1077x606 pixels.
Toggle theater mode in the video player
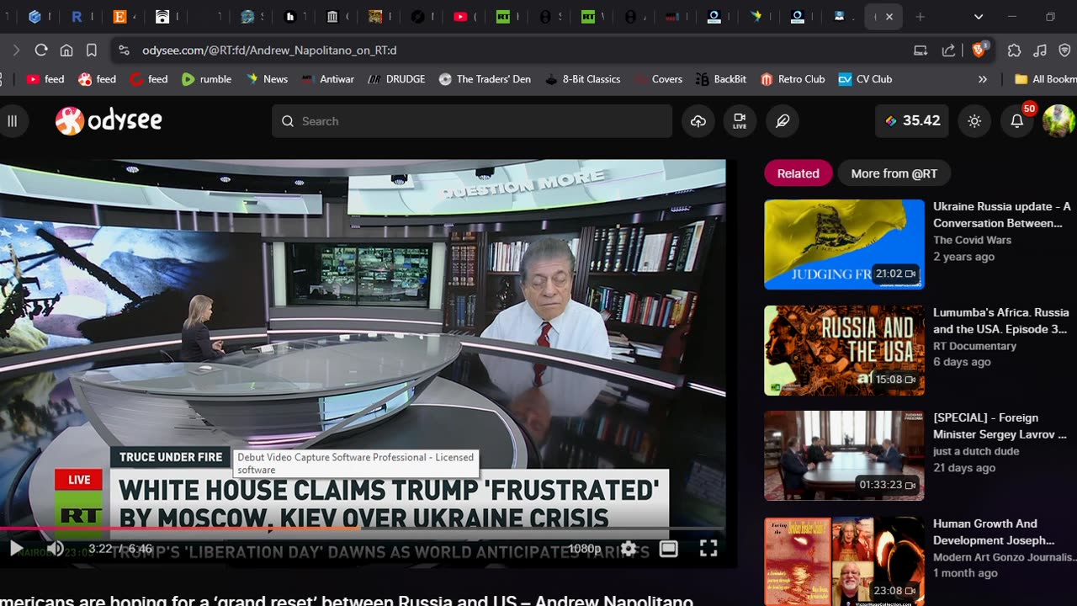point(669,549)
